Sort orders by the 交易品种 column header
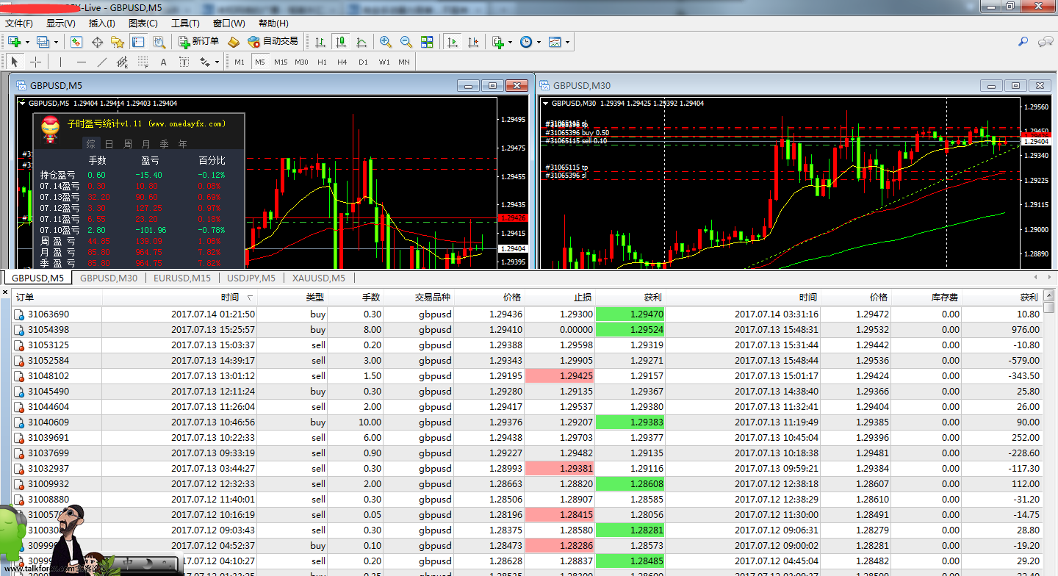This screenshot has width=1058, height=576. [x=420, y=297]
